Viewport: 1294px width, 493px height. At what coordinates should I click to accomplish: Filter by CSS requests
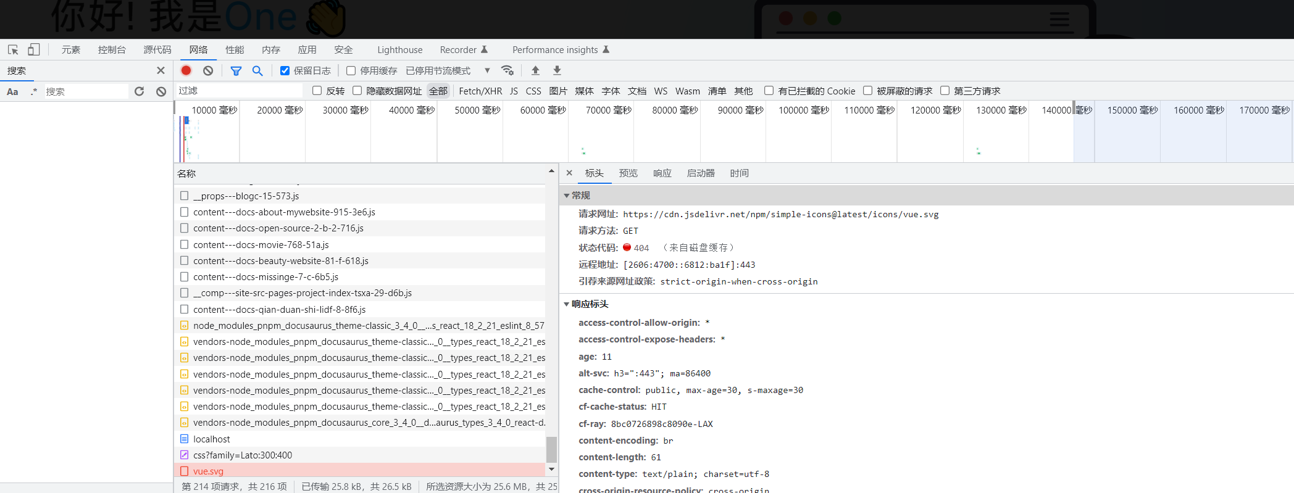pyautogui.click(x=533, y=91)
